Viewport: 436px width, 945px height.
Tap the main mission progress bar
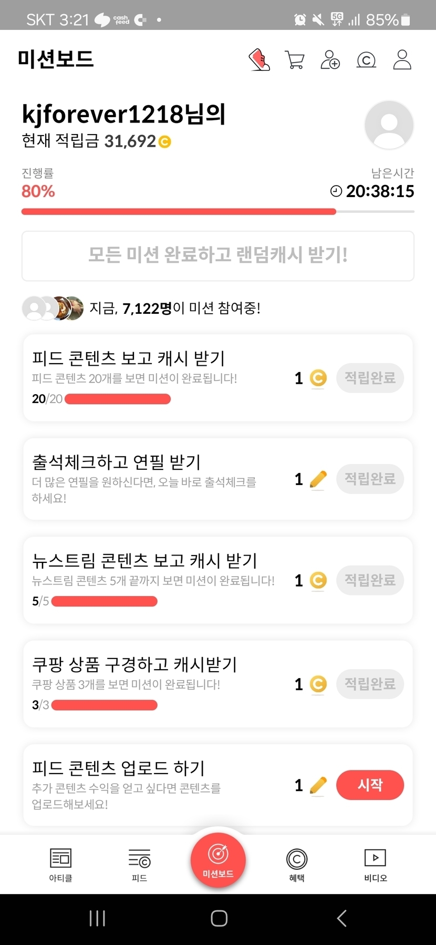coord(218,212)
